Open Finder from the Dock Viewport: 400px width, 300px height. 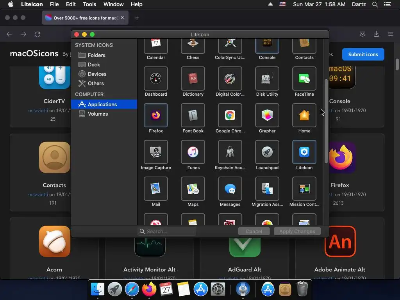[97, 289]
